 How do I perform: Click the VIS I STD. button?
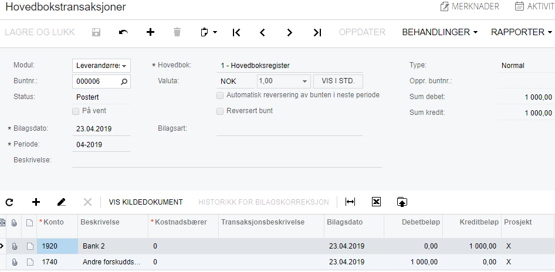[x=338, y=81]
